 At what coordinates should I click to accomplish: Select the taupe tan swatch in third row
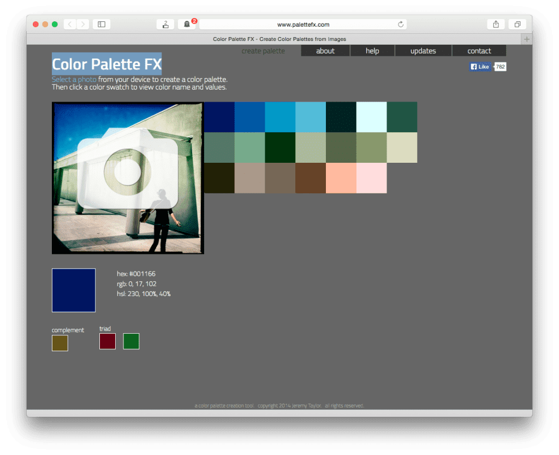coord(249,178)
